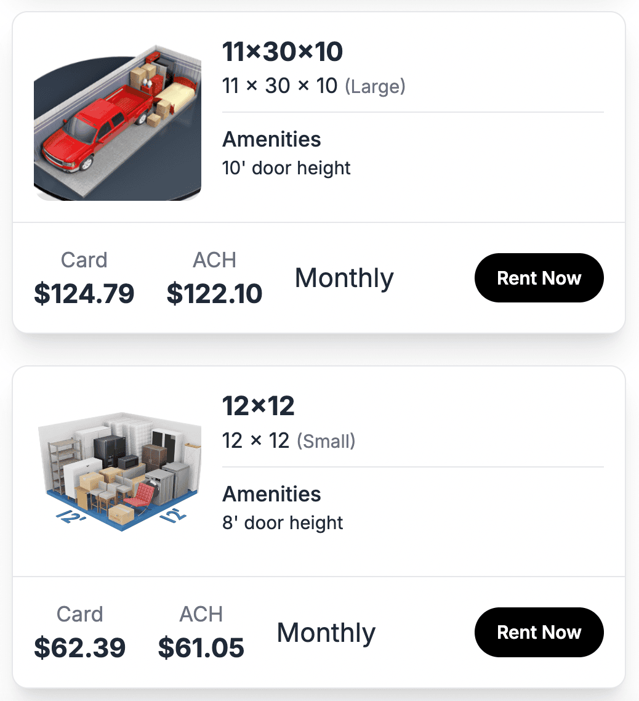Select the ACH price $61.05
This screenshot has width=639, height=701.
point(201,648)
